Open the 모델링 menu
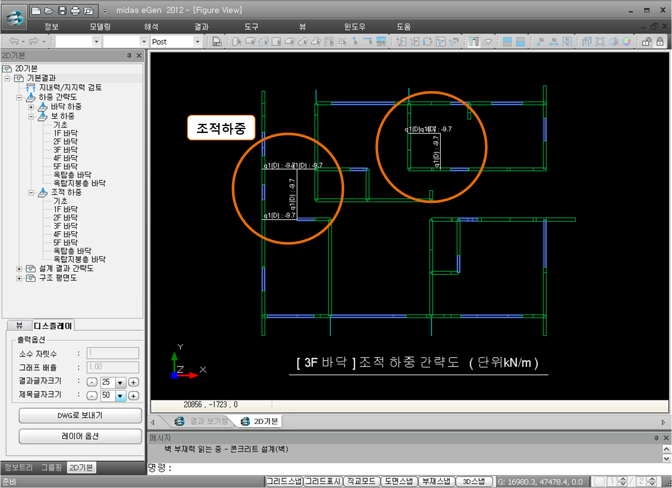This screenshot has height=488, width=672. click(x=100, y=26)
